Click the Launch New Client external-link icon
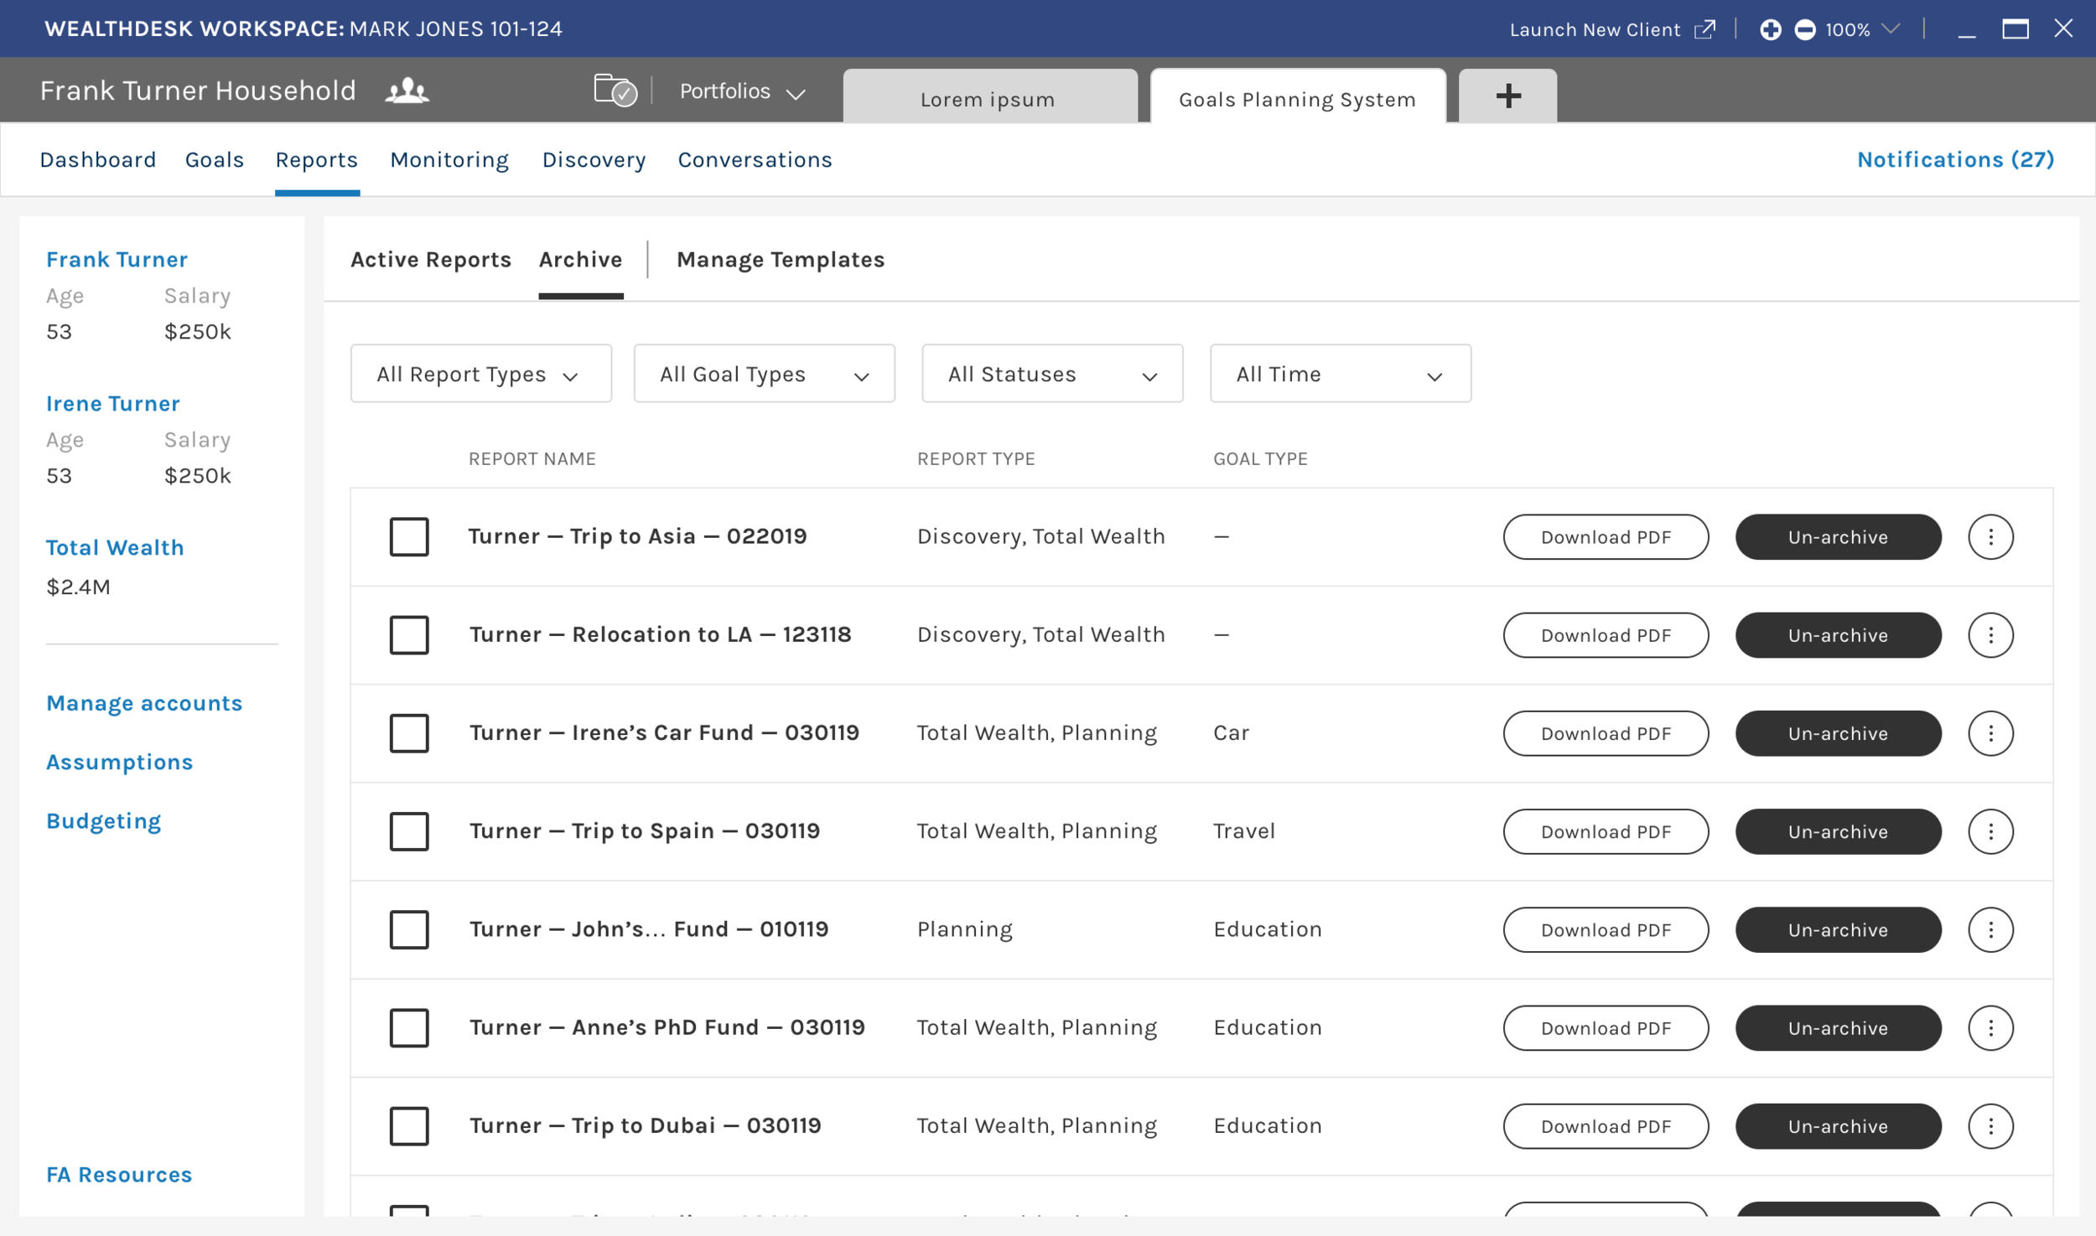This screenshot has width=2096, height=1236. pos(1704,30)
